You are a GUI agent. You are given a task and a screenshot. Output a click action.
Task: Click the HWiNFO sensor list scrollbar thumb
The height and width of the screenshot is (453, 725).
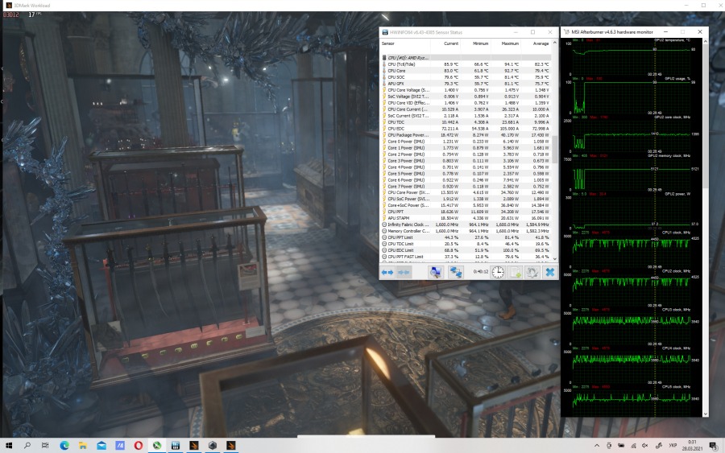click(x=555, y=149)
